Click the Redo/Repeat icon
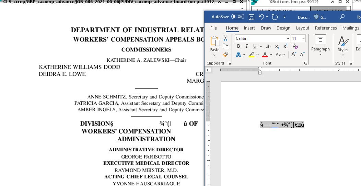This screenshot has width=361, height=186. [275, 17]
